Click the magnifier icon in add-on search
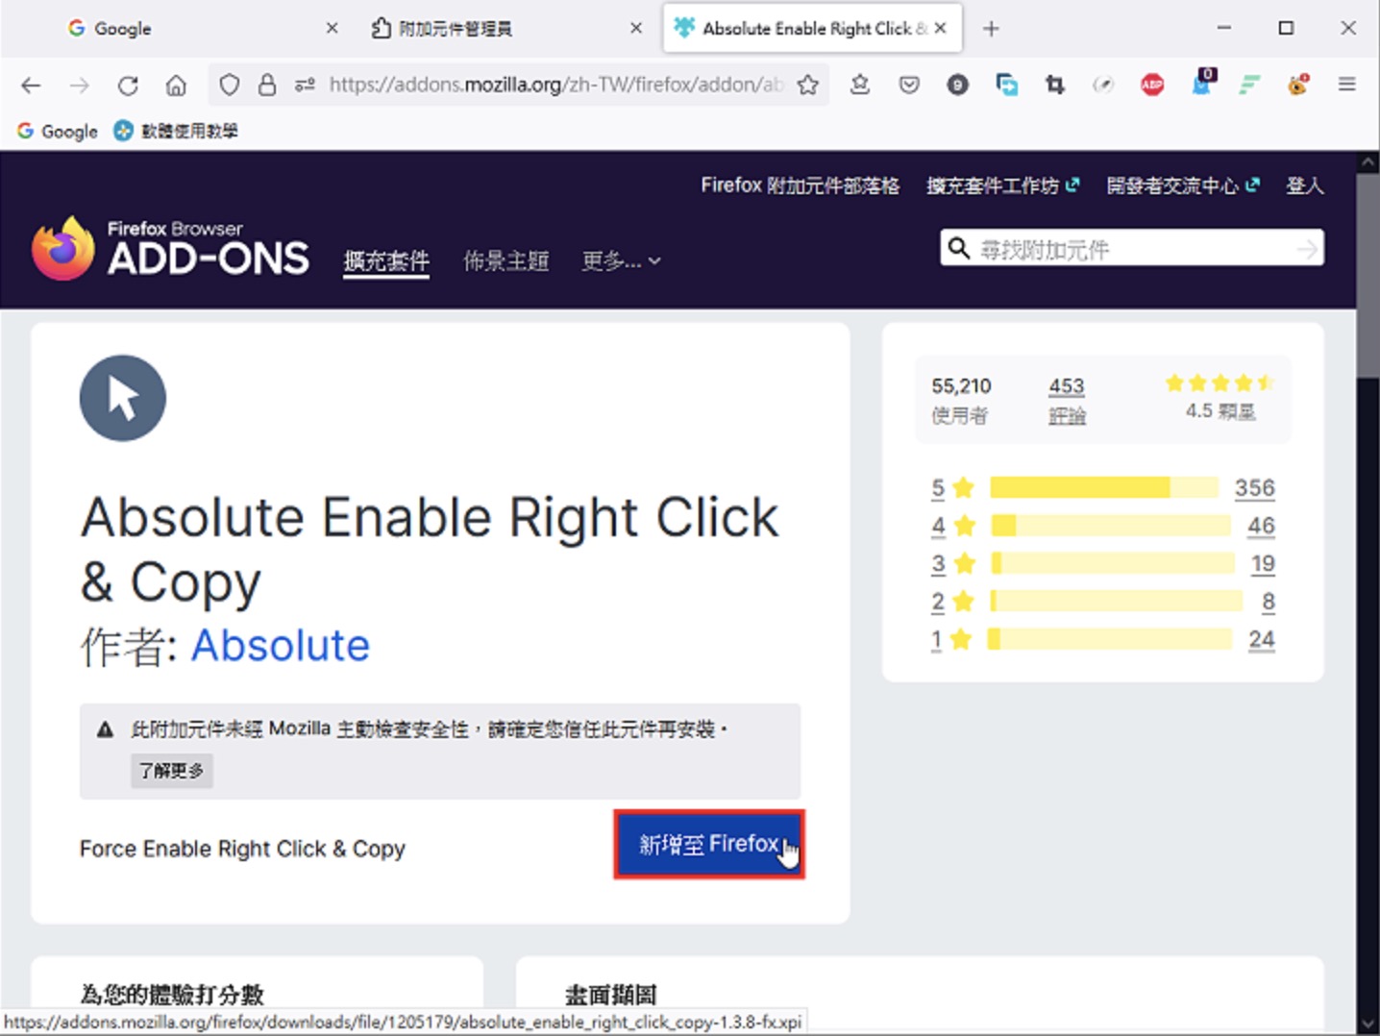The height and width of the screenshot is (1036, 1380). pos(958,249)
